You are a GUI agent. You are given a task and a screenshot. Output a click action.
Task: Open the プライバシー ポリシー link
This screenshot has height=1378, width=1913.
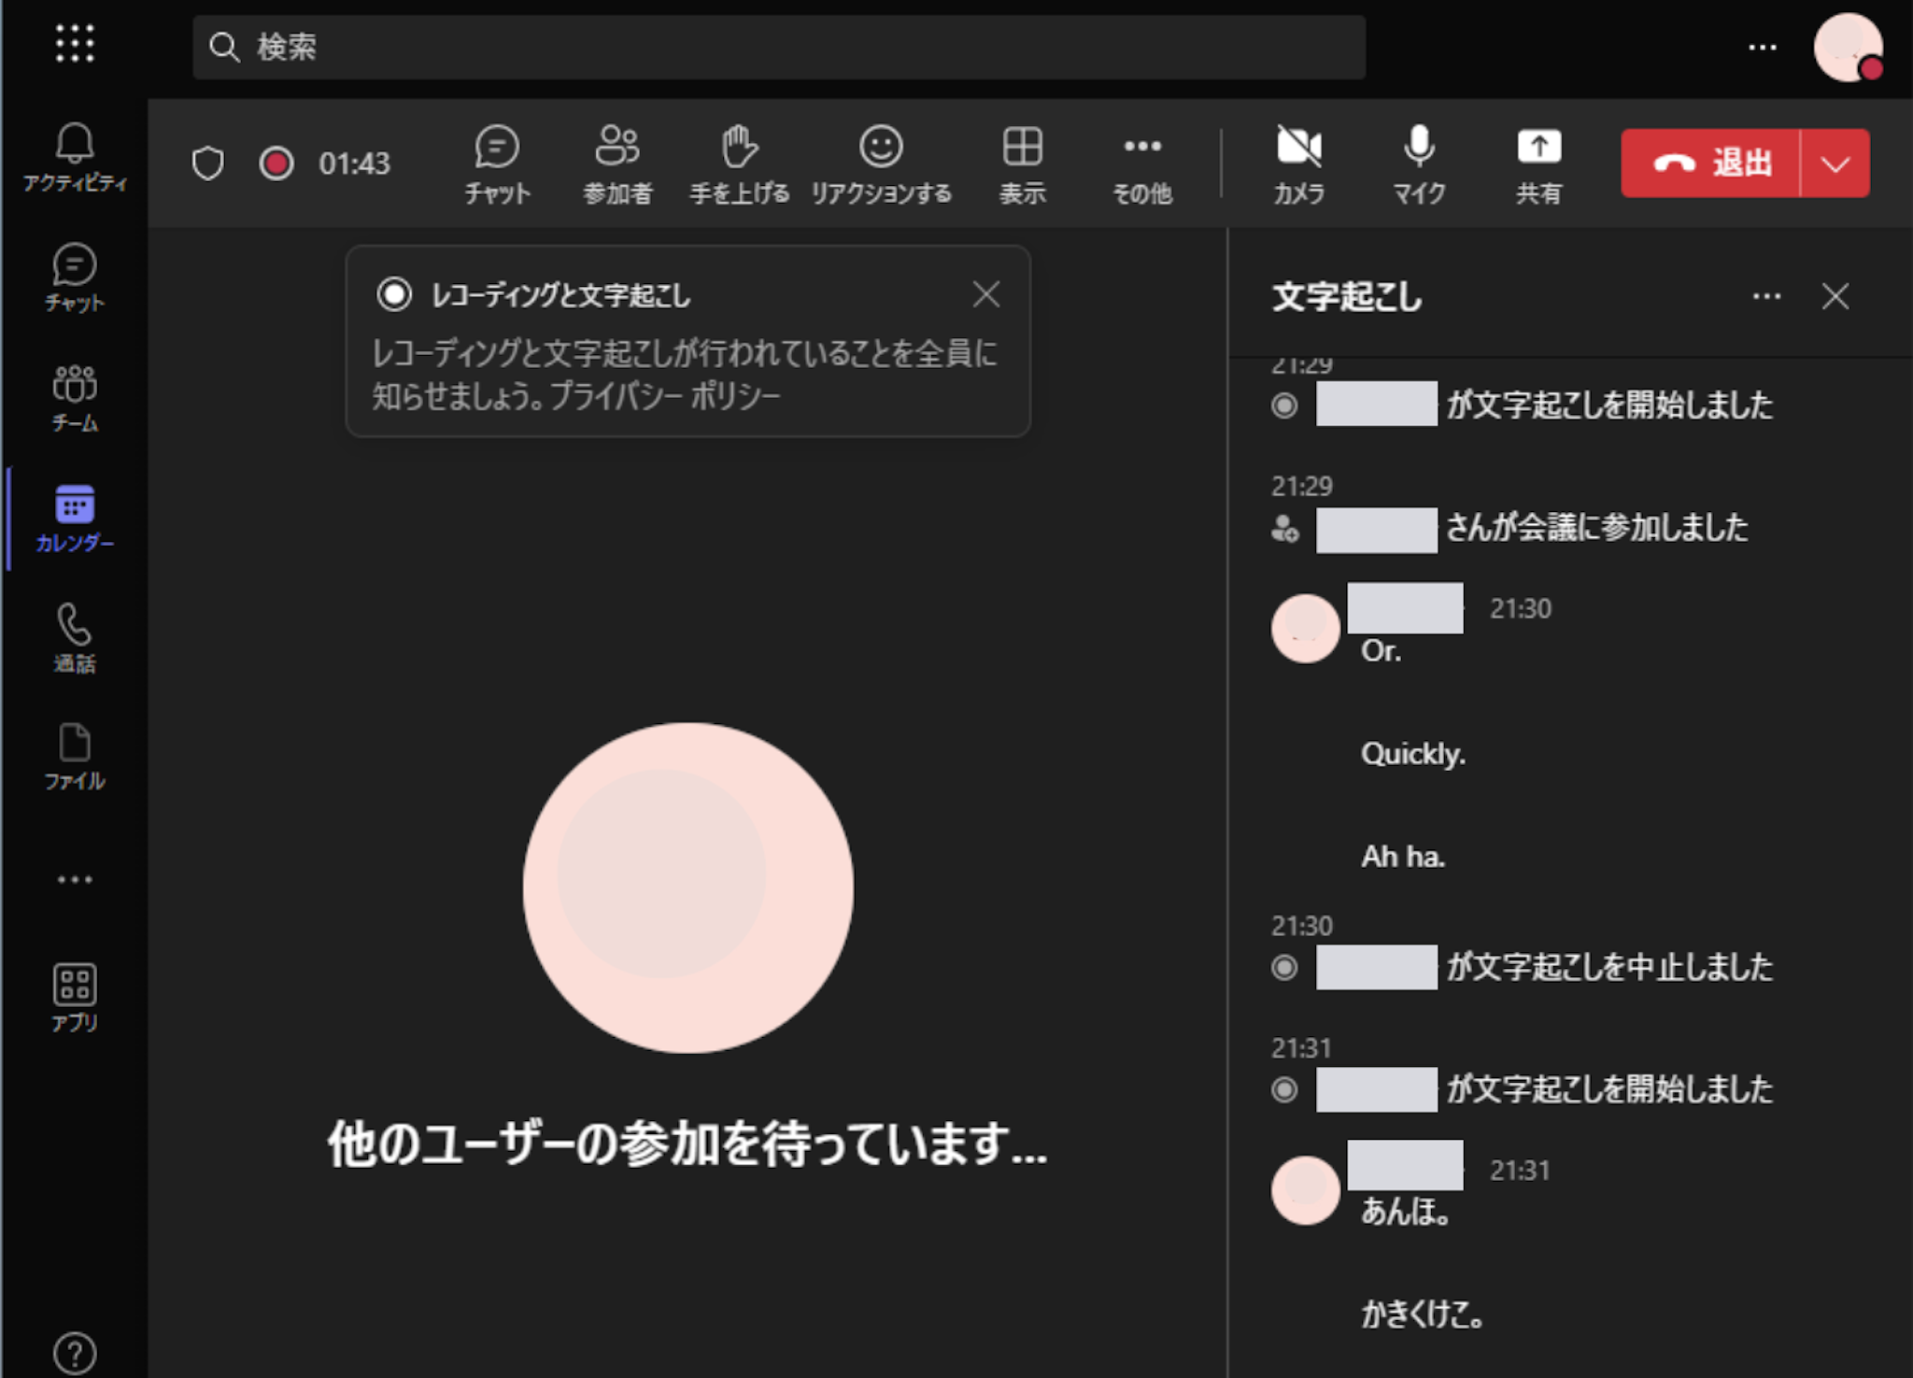pyautogui.click(x=665, y=397)
